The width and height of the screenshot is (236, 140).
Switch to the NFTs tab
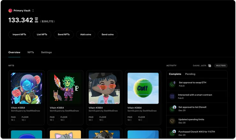[31, 52]
